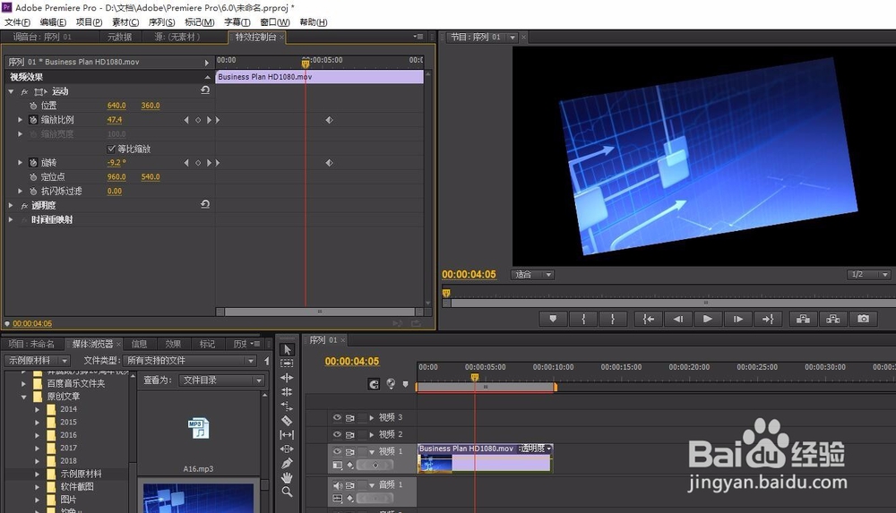
Task: Select 示例原材料 folder in tree
Action: pyautogui.click(x=81, y=474)
